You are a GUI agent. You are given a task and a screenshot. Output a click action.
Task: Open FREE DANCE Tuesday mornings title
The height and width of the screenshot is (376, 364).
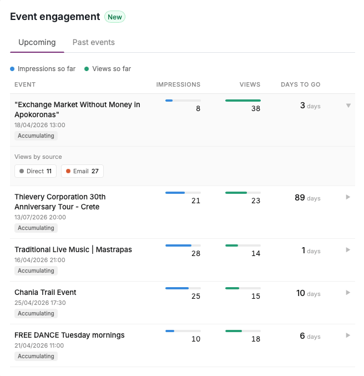tap(69, 335)
